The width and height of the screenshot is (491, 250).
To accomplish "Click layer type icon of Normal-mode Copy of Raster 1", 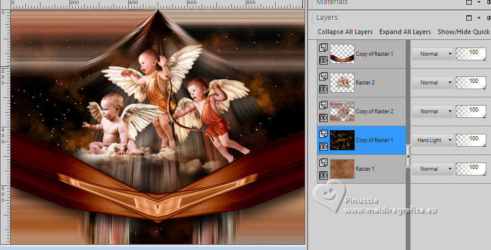I will click(x=323, y=48).
